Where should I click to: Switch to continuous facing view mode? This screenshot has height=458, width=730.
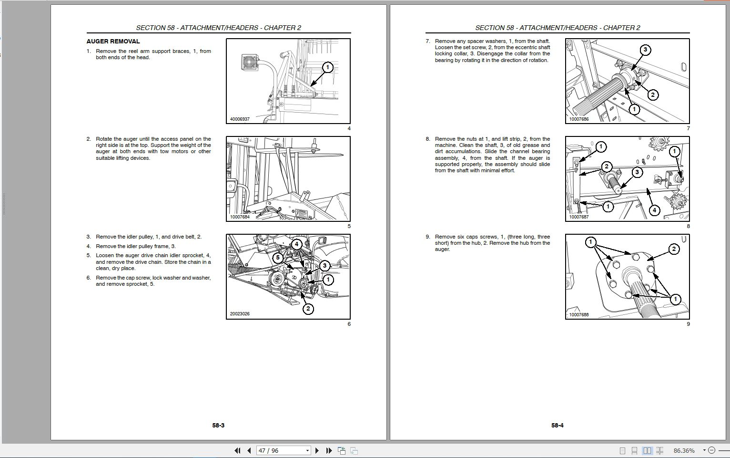660,450
